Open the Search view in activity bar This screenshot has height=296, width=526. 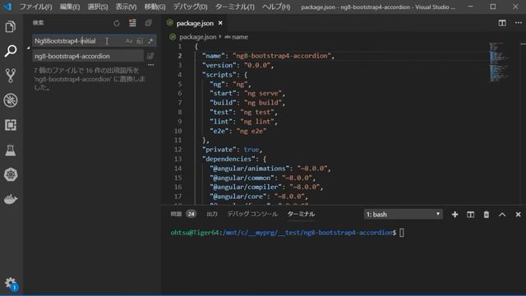point(11,51)
